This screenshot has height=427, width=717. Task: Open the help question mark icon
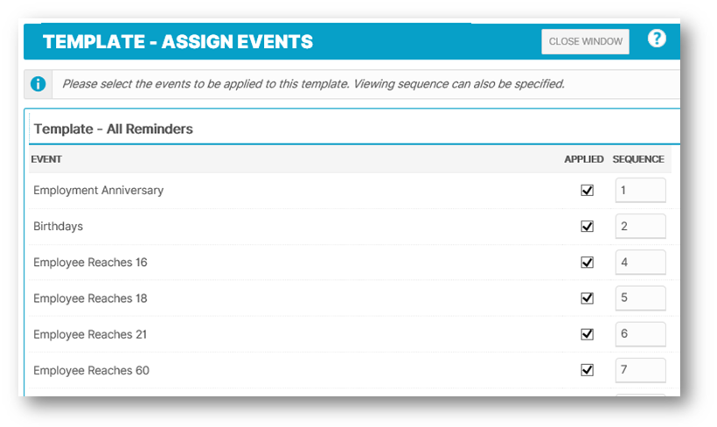(657, 38)
